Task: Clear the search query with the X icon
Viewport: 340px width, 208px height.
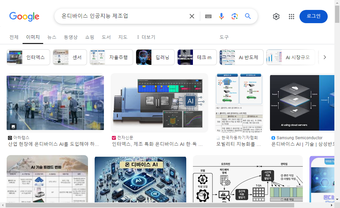Action: tap(192, 16)
